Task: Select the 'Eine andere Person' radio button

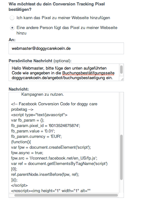Action: coord(12,28)
